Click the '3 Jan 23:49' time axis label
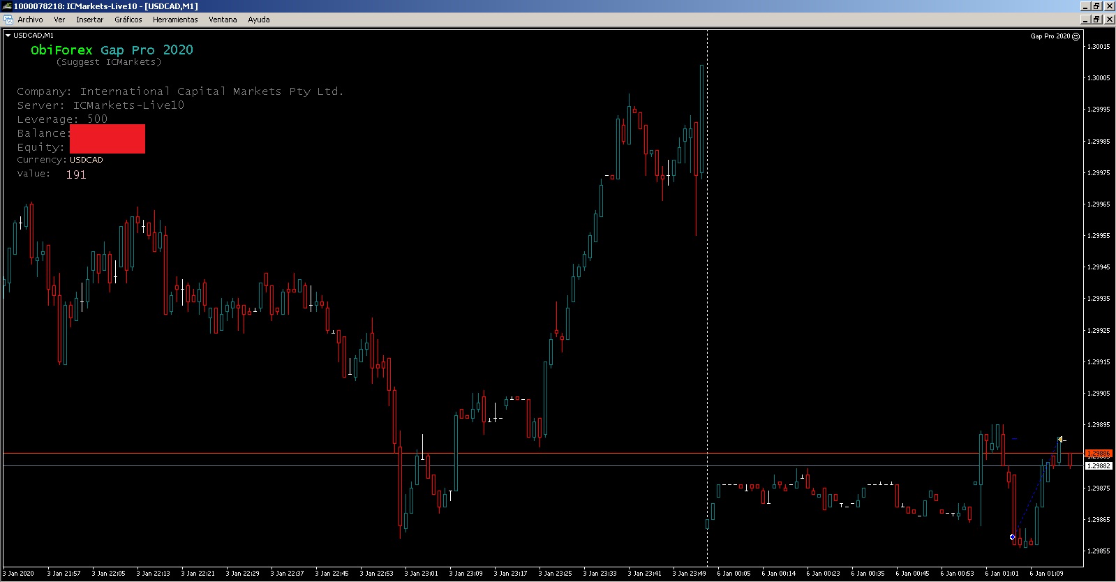 (689, 574)
